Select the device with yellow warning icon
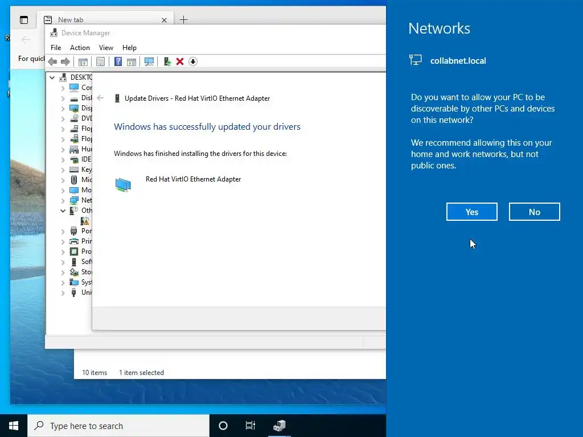Screen dimensions: 583x437 coord(85,221)
